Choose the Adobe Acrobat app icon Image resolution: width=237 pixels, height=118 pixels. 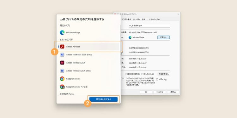[x=62, y=47]
